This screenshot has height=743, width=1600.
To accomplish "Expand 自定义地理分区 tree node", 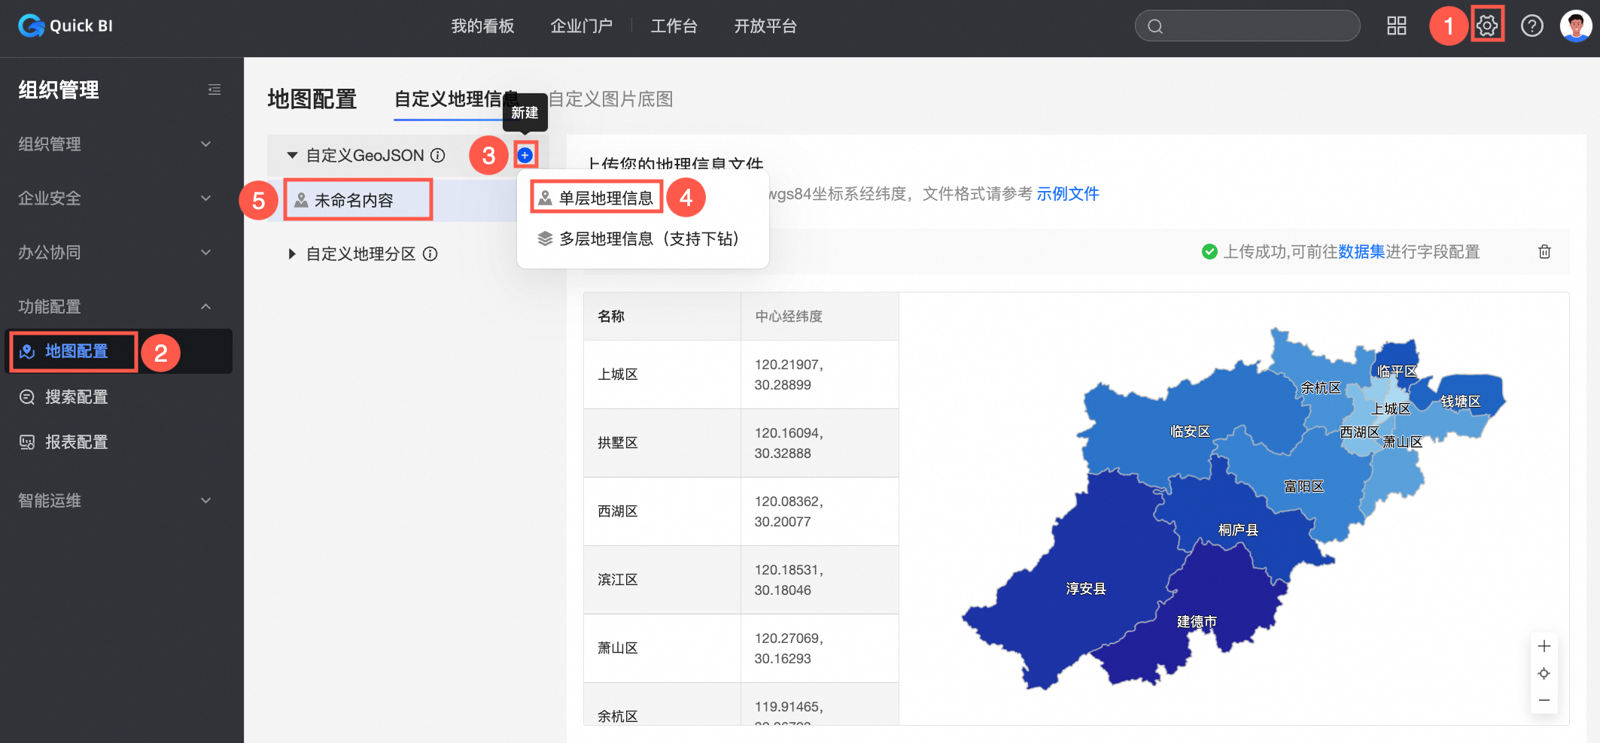I will coord(292,254).
